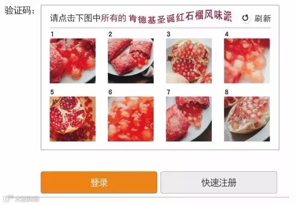This screenshot has height=205, width=296.
Task: Select captcha image 7 of broken pie
Action: tap(189, 119)
